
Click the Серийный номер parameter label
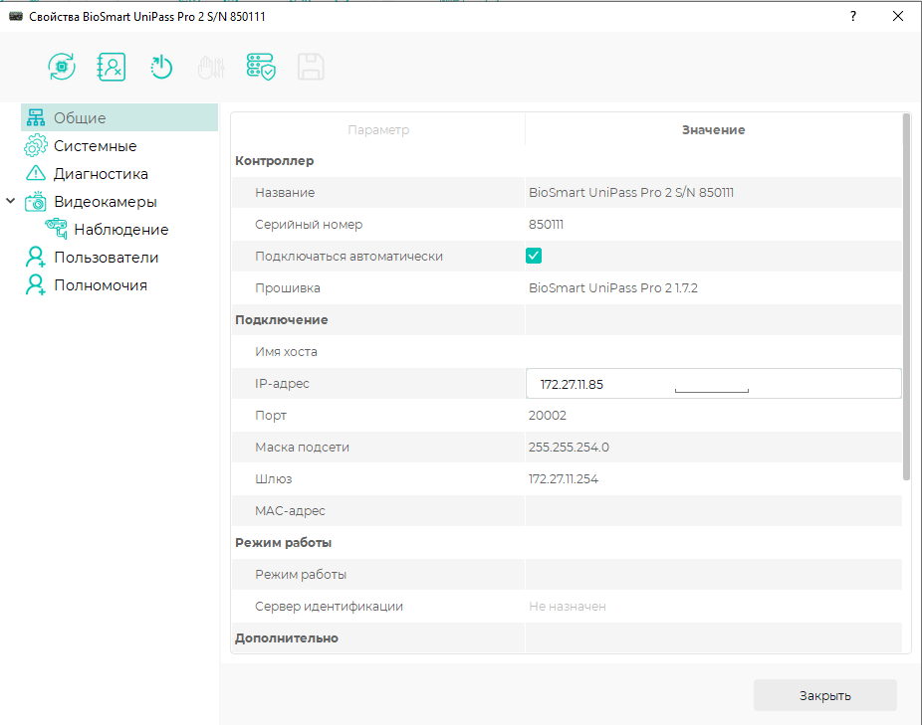pos(309,225)
